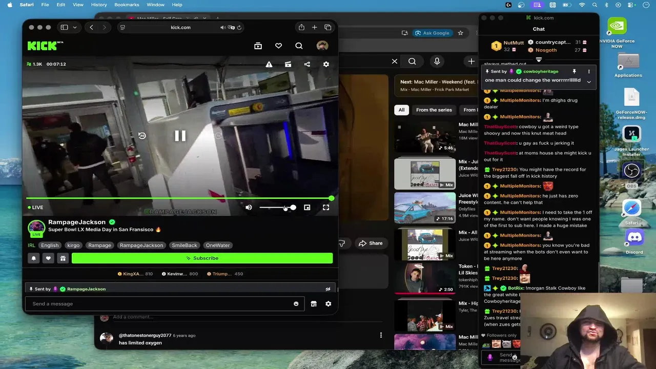Share the stream with the share icon
This screenshot has height=369, width=656.
pos(307,64)
